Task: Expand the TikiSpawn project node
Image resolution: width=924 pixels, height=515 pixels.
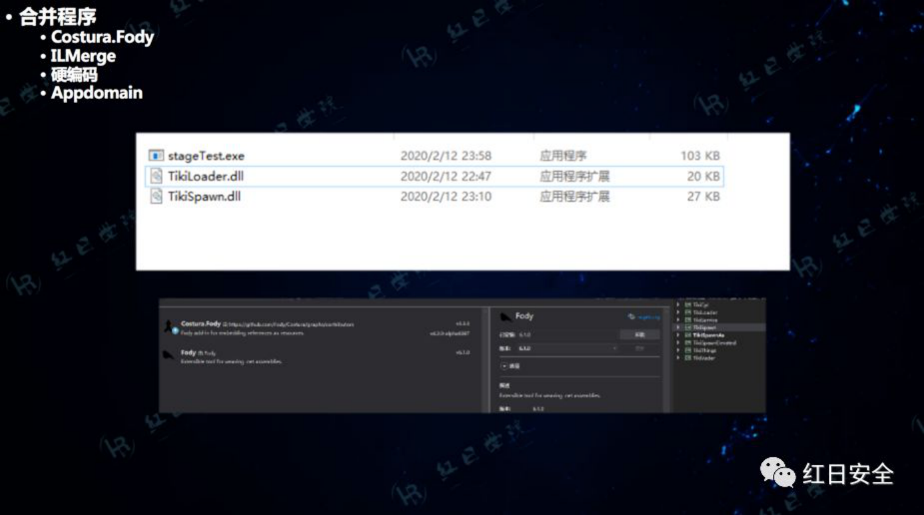Action: coord(678,327)
